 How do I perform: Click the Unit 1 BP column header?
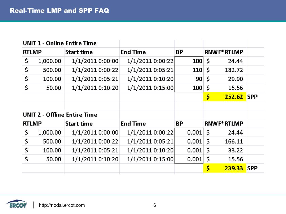point(179,52)
